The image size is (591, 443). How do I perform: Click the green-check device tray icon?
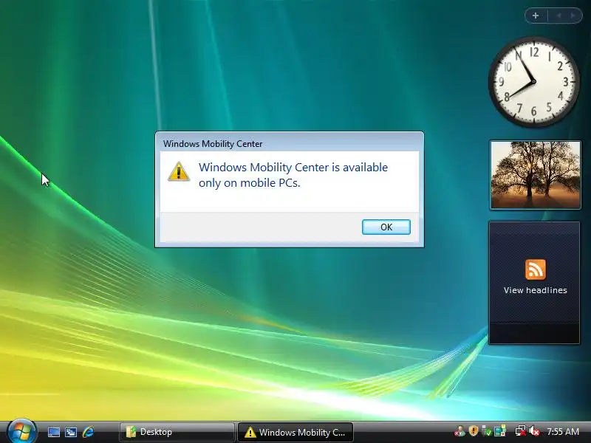point(487,431)
